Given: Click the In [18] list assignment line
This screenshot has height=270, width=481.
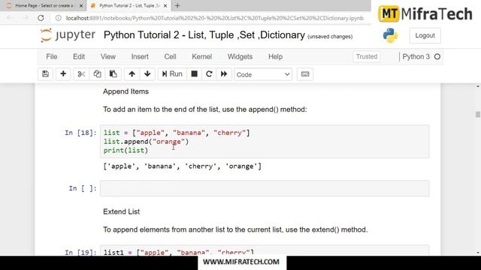Looking at the screenshot, I should pos(177,133).
